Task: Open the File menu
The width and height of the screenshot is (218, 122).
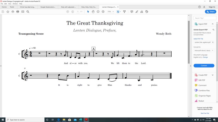Action: click(x=2, y=4)
